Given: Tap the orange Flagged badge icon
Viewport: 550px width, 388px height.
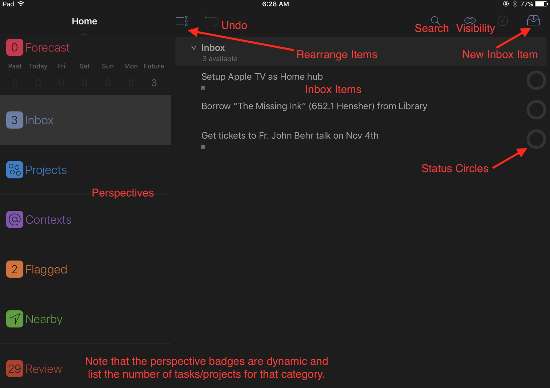Looking at the screenshot, I should (x=15, y=269).
